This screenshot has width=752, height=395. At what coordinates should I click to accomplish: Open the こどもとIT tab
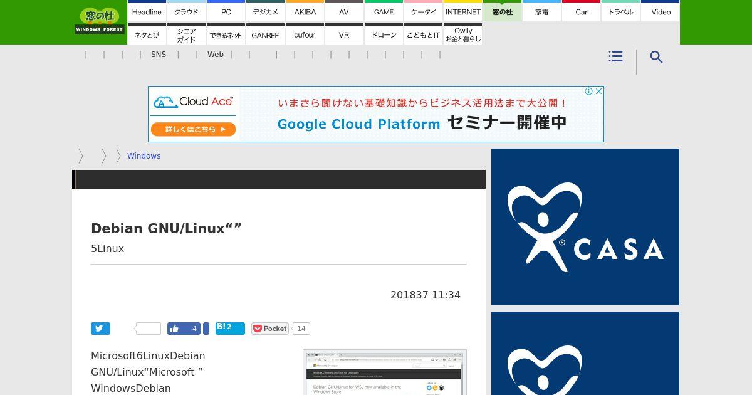pos(423,34)
